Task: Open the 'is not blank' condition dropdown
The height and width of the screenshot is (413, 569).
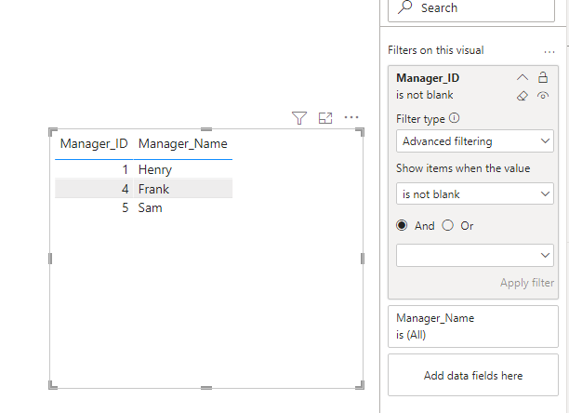Action: click(475, 193)
